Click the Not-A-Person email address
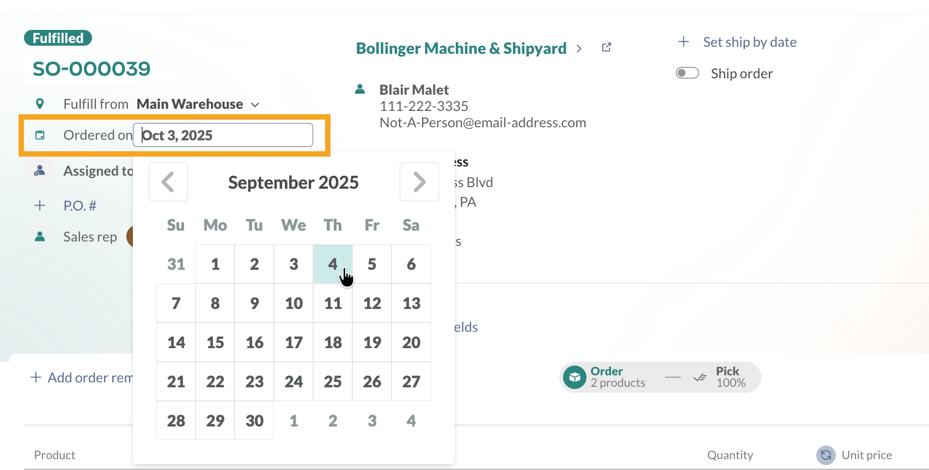Screen dimensions: 929x470 click(482, 122)
